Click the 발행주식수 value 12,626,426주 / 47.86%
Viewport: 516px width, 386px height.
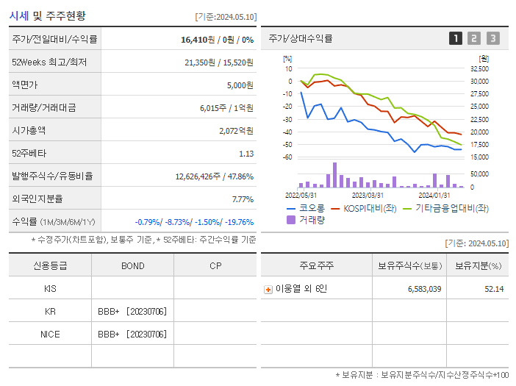point(214,176)
